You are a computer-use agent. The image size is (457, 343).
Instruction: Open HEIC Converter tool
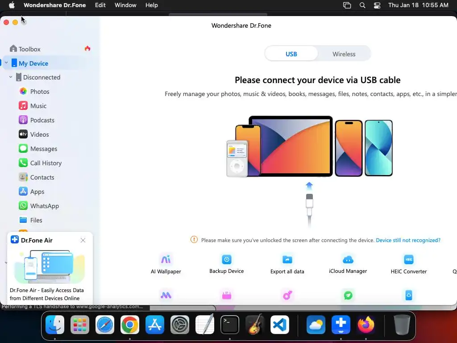[409, 264]
